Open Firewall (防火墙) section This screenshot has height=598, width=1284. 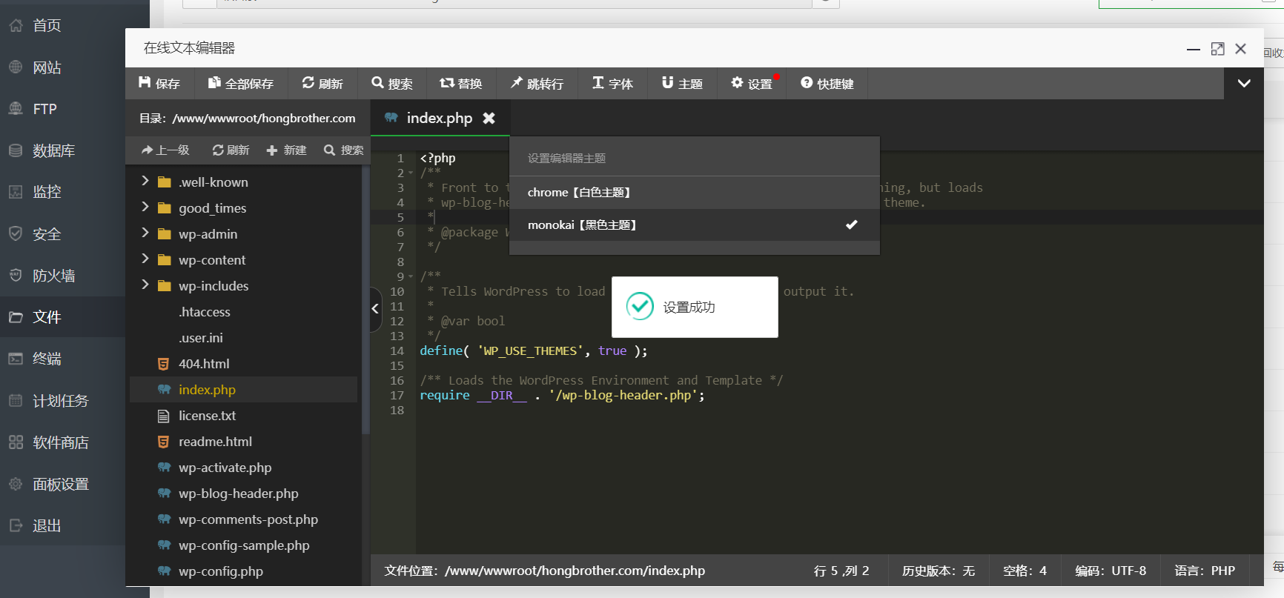tap(62, 276)
